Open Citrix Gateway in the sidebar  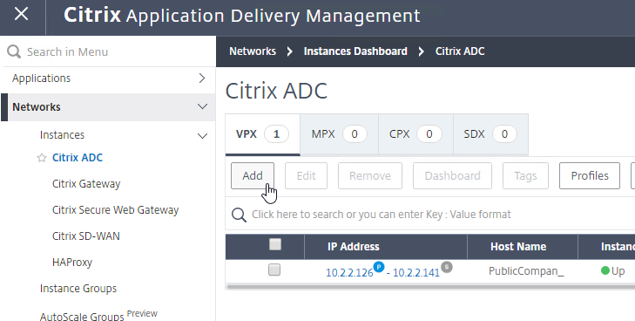click(86, 184)
